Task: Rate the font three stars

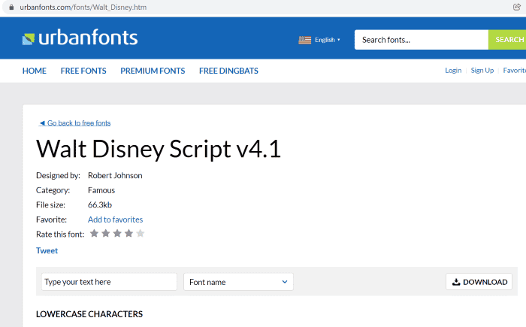Action: point(117,233)
